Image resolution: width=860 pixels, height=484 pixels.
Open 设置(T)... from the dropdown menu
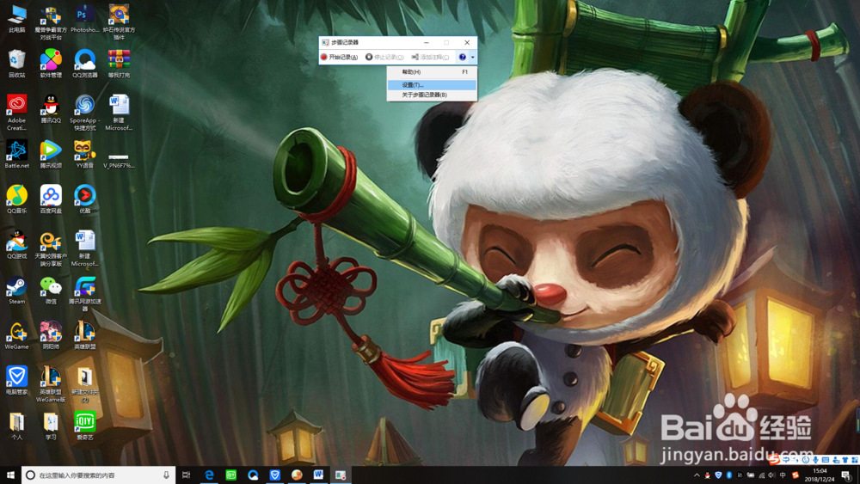click(x=432, y=85)
